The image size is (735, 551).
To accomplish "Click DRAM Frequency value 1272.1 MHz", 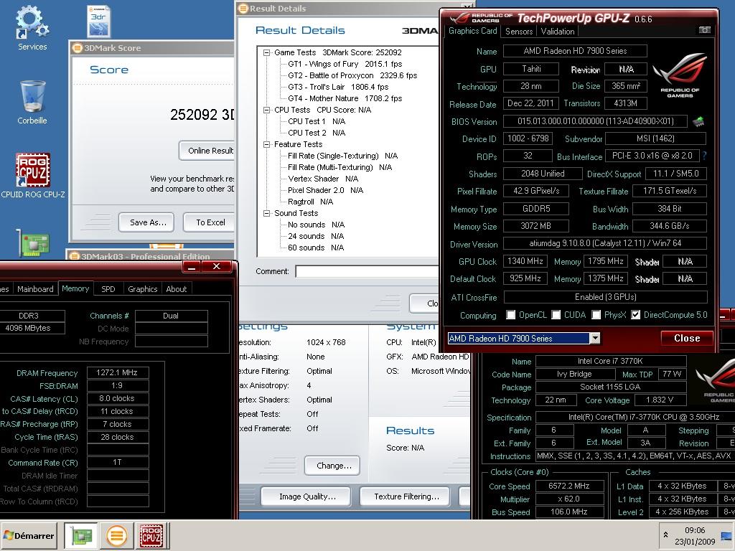I will coord(118,372).
